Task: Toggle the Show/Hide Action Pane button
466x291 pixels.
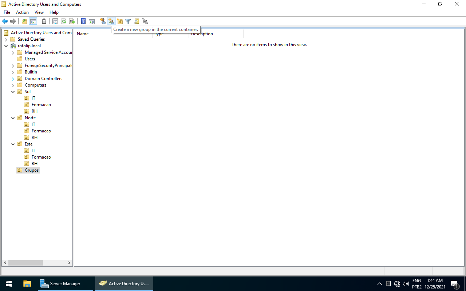Action: click(x=92, y=21)
